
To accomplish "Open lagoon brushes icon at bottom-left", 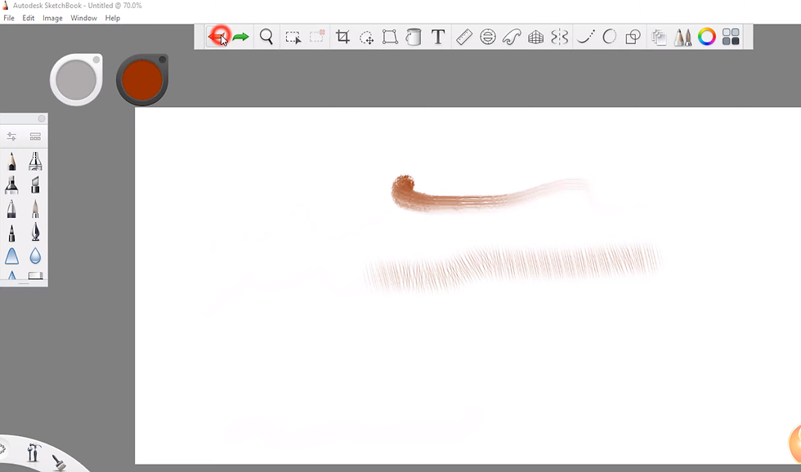I will (x=59, y=462).
